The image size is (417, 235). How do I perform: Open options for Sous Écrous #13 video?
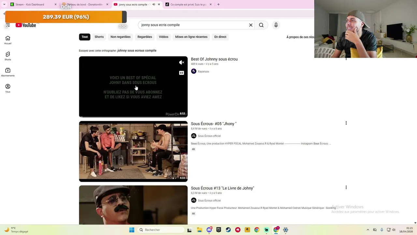(346, 187)
